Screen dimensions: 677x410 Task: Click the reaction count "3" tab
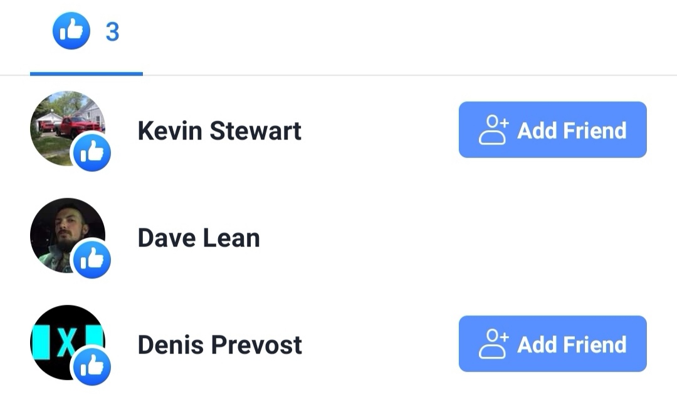(112, 31)
